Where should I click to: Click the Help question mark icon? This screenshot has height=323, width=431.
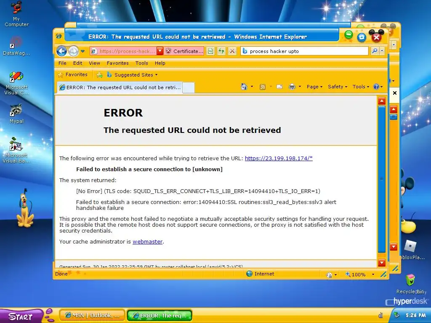[x=376, y=87]
